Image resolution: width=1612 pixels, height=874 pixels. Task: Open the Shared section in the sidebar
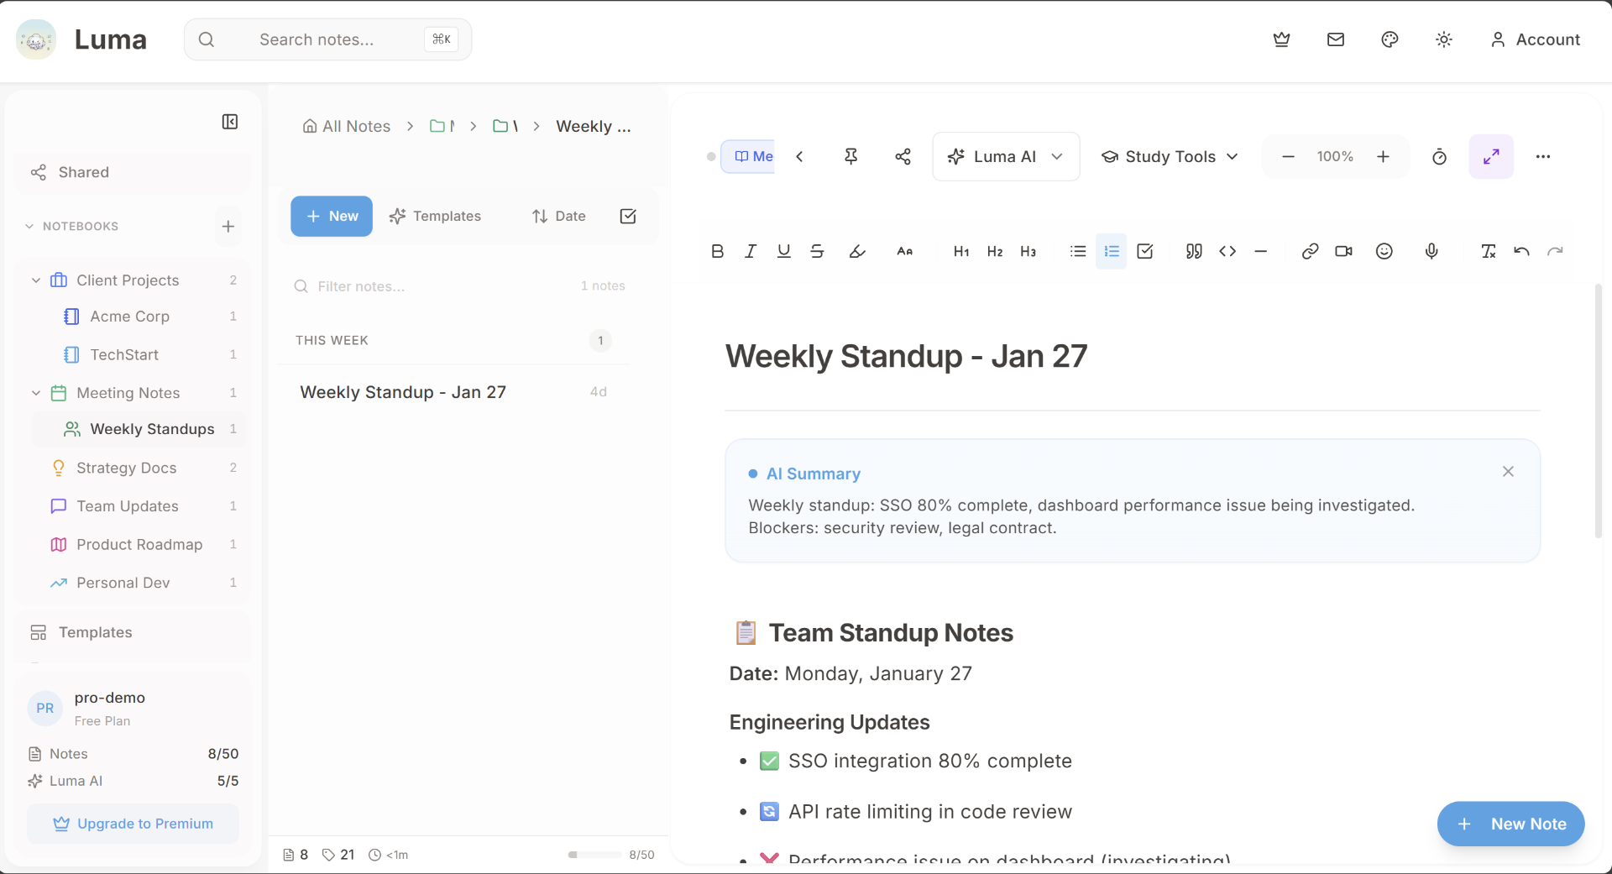coord(81,172)
